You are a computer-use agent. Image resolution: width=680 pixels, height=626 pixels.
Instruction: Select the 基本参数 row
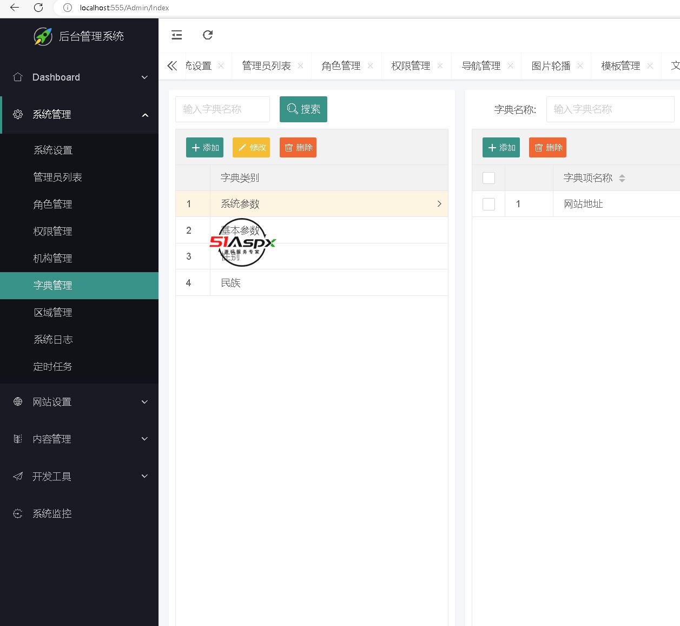click(312, 230)
